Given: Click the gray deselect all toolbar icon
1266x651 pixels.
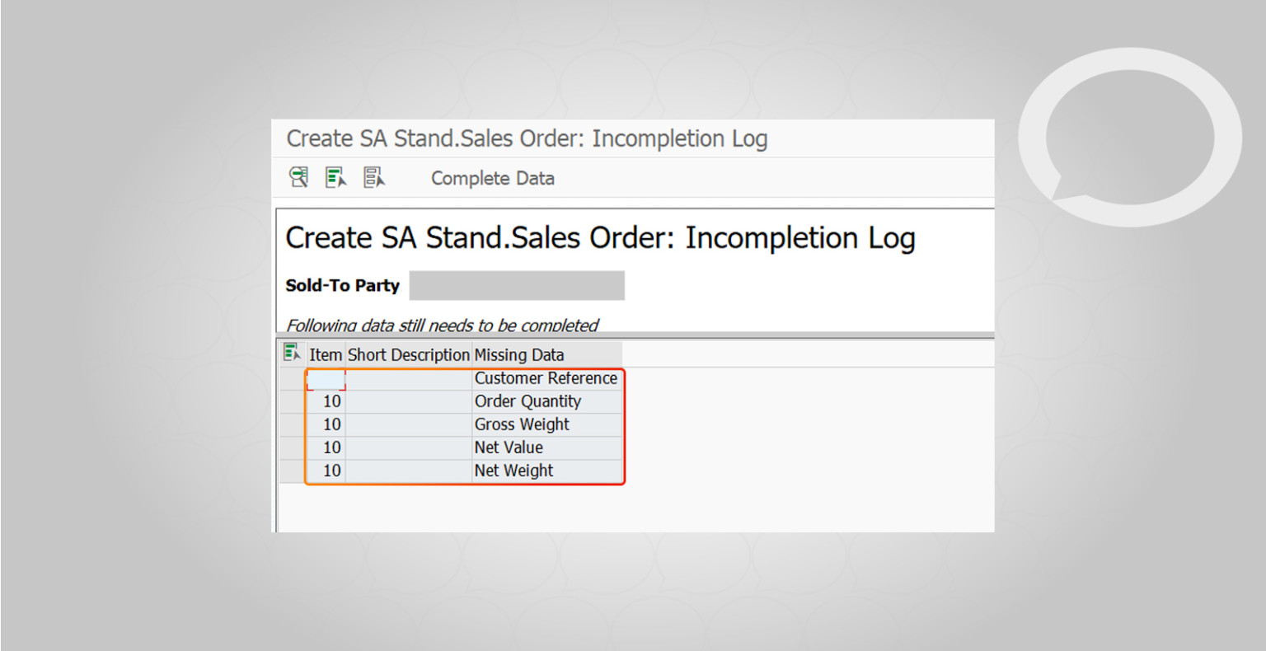Looking at the screenshot, I should click(374, 177).
